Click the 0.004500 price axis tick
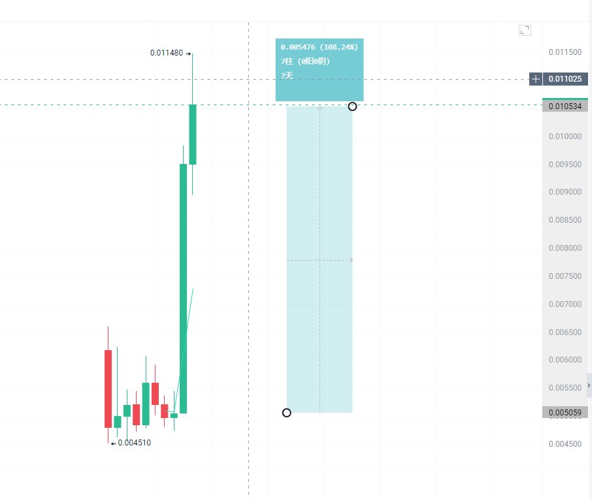Screen dimensions: 592x499 pos(565,444)
